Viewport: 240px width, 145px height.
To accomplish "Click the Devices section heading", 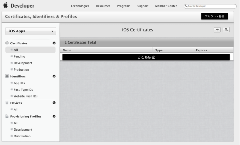I will [16, 103].
